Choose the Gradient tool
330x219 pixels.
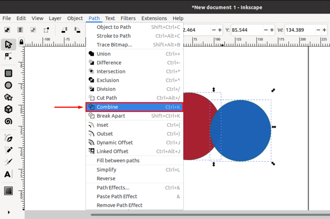[9, 191]
